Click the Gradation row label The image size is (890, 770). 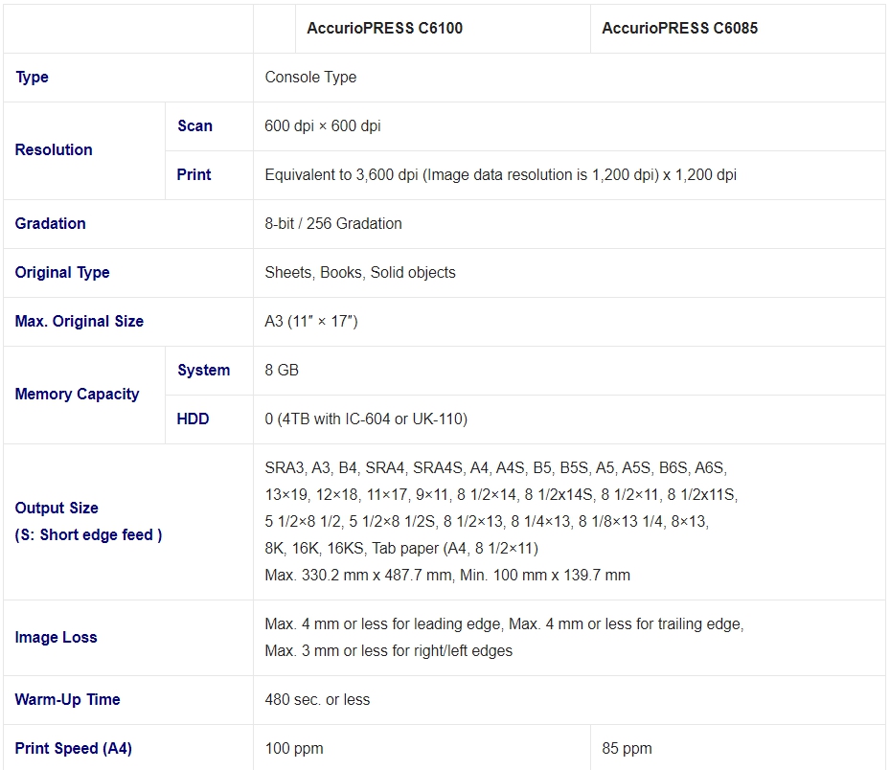point(50,223)
